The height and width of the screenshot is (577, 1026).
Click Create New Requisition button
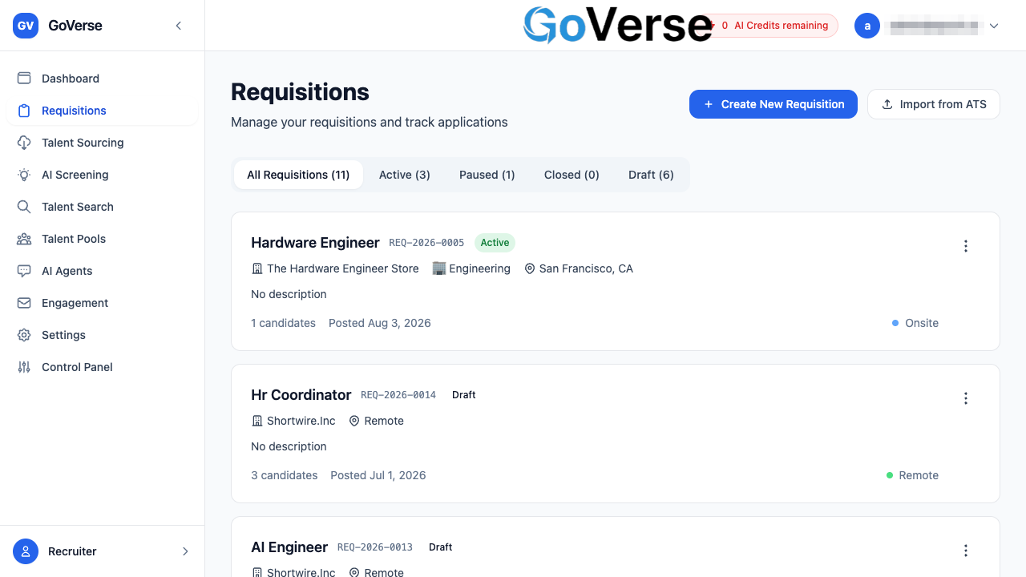pos(774,104)
